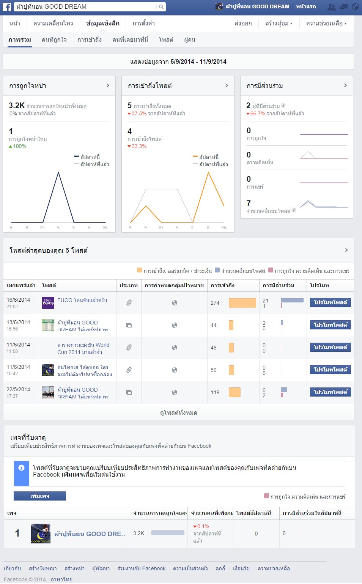This screenshot has height=584, width=362.
Task: Boost the FUCO post
Action: [331, 302]
